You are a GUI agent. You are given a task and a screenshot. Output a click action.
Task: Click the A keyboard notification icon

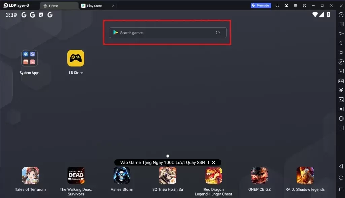41,15
